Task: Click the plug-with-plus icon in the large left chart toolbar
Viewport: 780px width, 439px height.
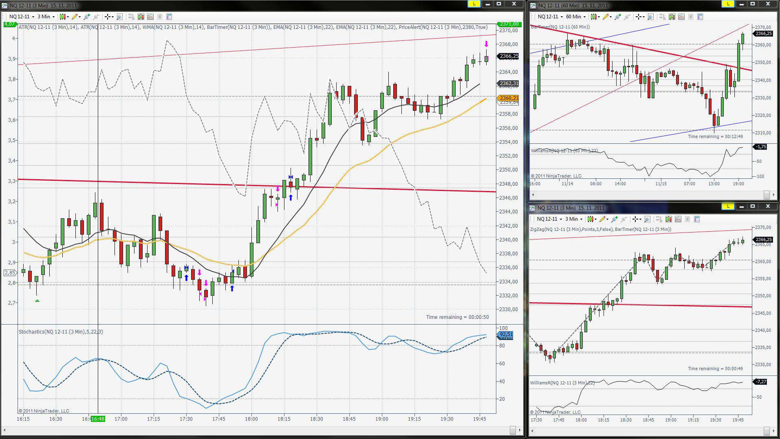Action: click(x=86, y=17)
